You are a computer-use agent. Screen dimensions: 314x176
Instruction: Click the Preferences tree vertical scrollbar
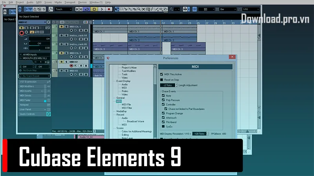[x=155, y=102]
